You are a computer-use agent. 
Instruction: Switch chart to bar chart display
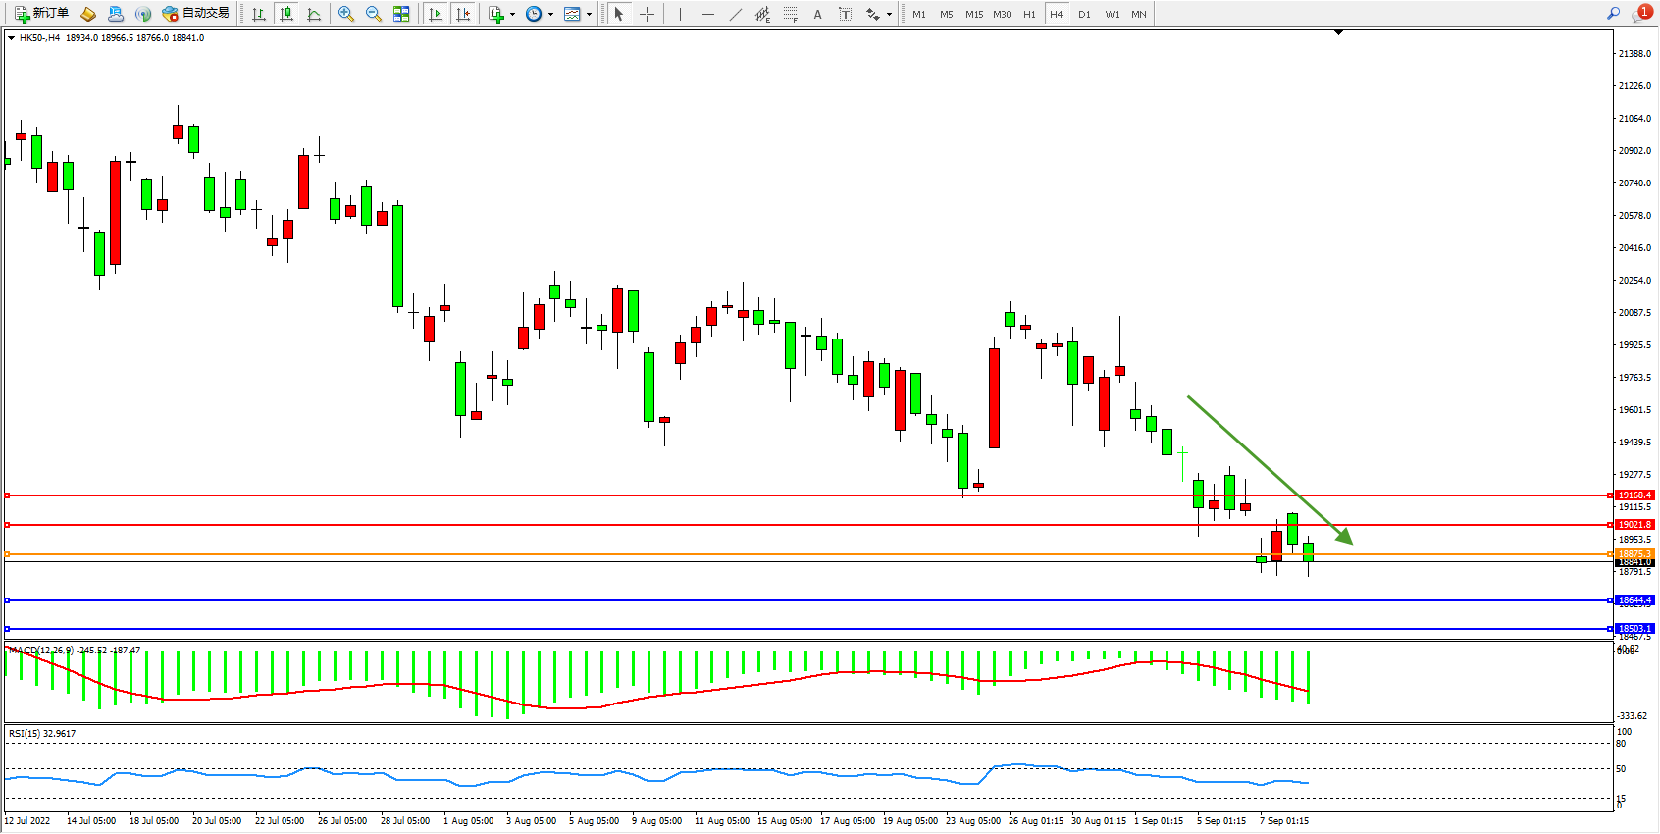pos(259,14)
